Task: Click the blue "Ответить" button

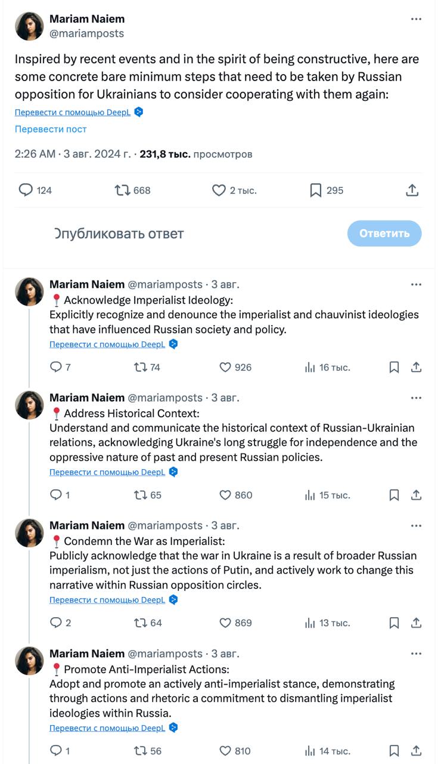Action: pos(384,233)
